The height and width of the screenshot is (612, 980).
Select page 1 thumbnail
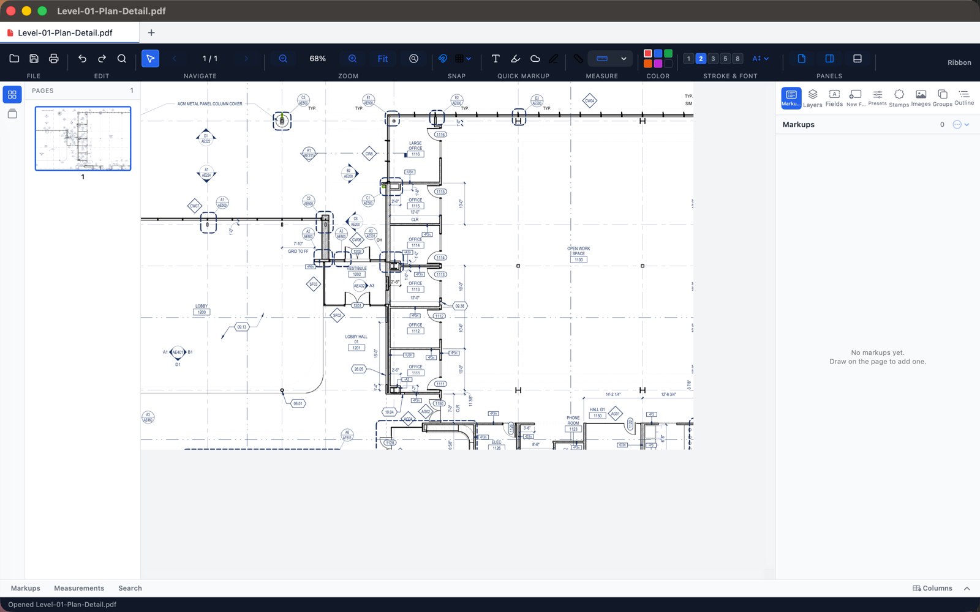pos(83,138)
